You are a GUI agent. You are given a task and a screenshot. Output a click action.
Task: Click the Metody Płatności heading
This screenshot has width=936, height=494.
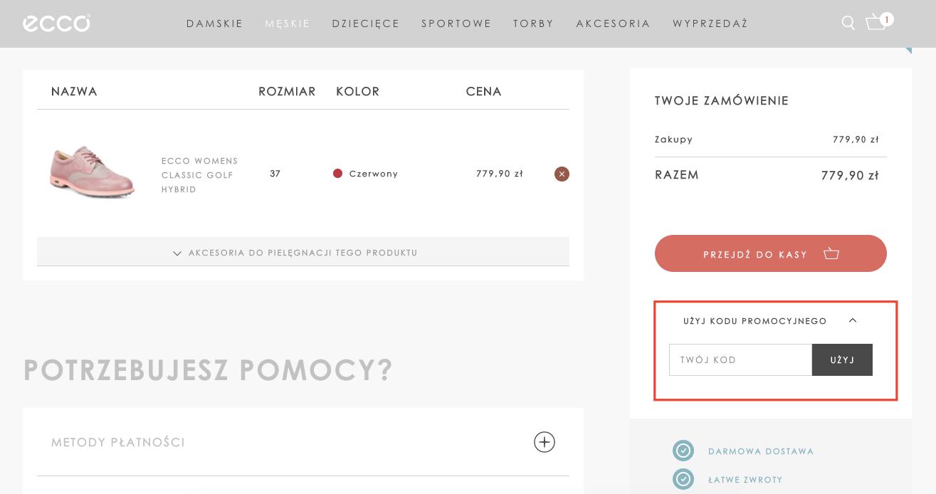[x=118, y=443]
